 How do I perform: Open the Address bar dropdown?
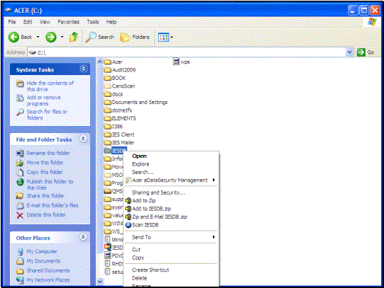(349, 52)
